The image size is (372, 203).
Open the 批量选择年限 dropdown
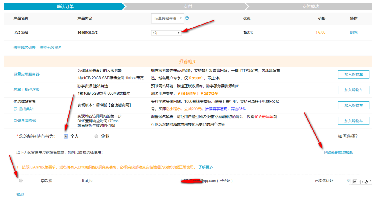[167, 19]
